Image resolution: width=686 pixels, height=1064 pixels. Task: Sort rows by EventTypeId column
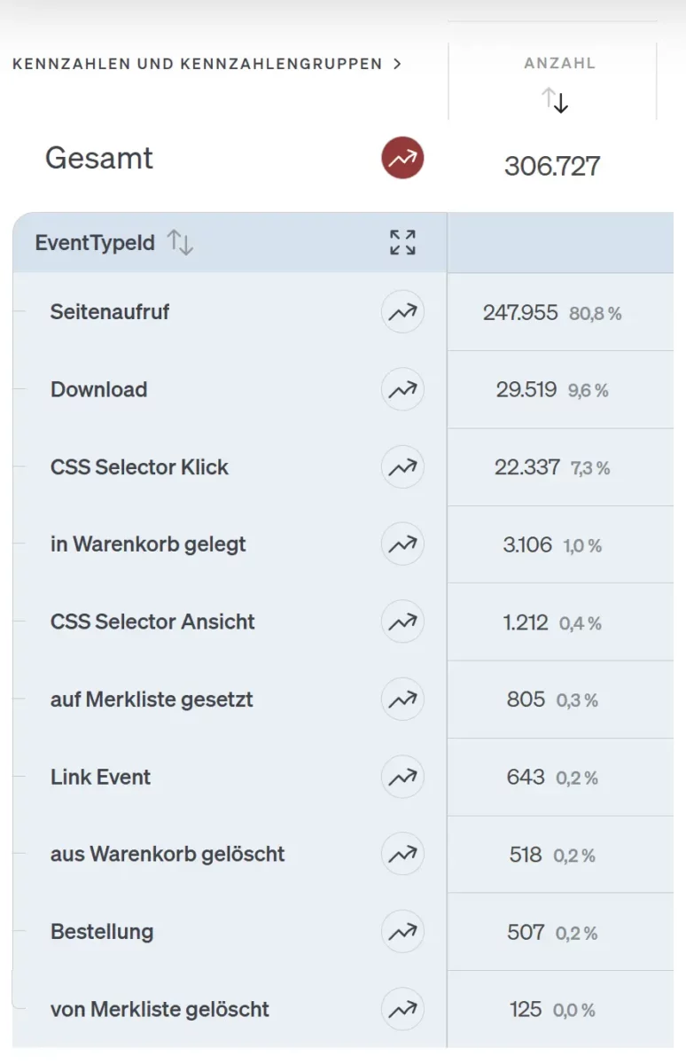[180, 242]
